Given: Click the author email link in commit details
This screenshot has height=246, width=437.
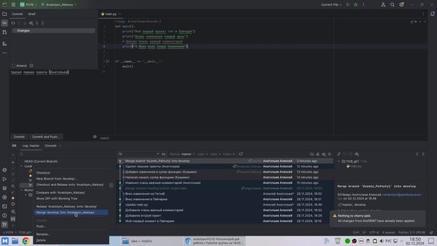Looking at the screenshot, I should tap(401, 195).
